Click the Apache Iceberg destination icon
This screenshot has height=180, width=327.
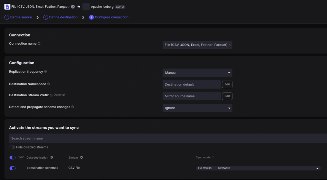(86, 7)
